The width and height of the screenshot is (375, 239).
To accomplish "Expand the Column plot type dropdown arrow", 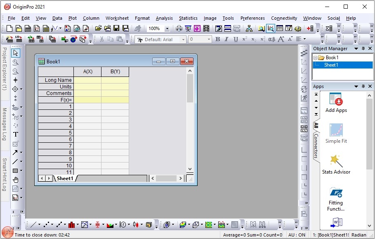I will tap(78, 225).
